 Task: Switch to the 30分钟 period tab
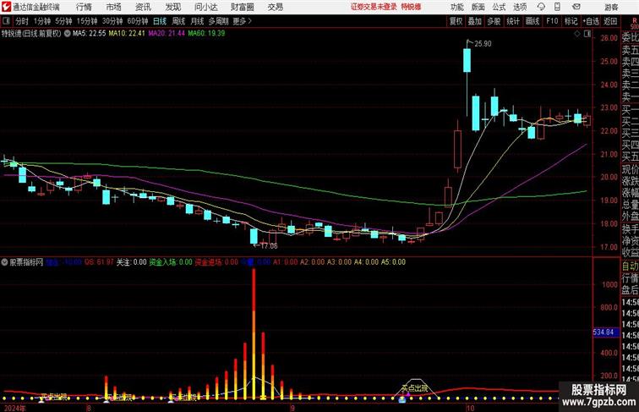pyautogui.click(x=112, y=21)
